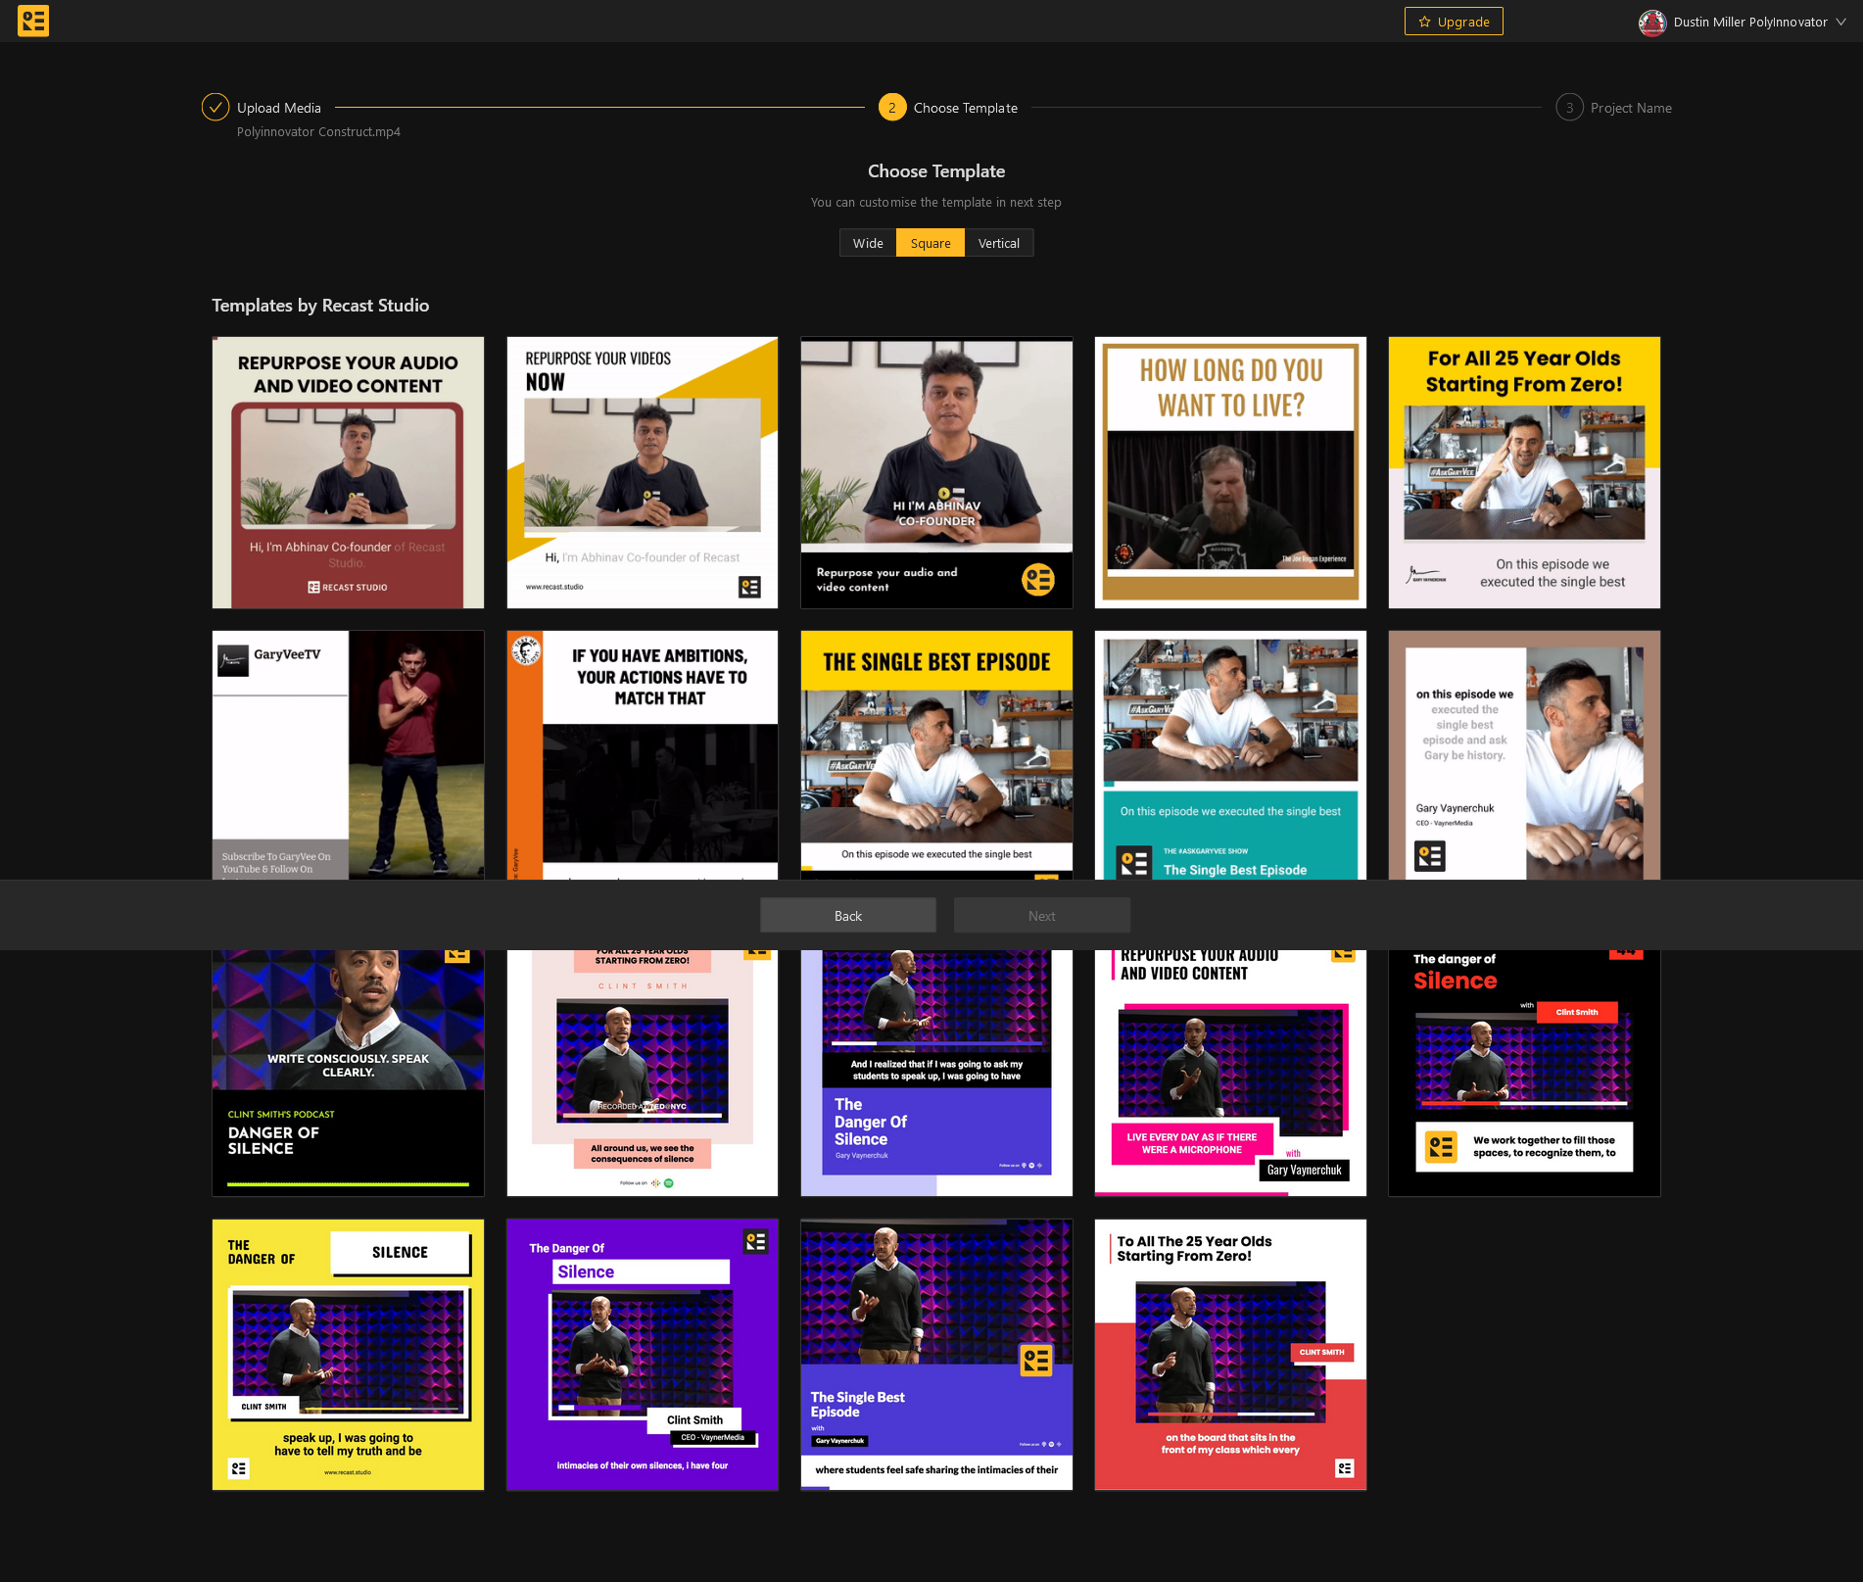Click the user profile avatar picture
The height and width of the screenshot is (1582, 1863).
[1652, 22]
